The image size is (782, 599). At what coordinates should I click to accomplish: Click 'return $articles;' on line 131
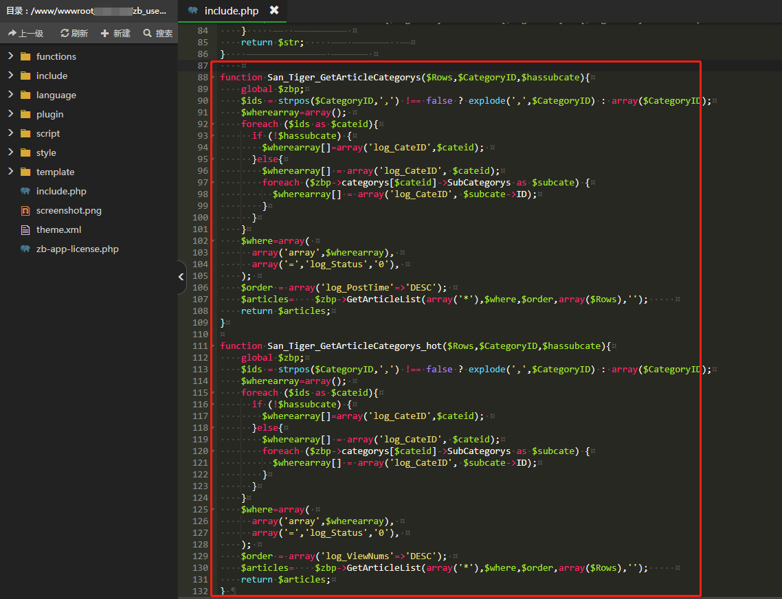click(x=285, y=580)
